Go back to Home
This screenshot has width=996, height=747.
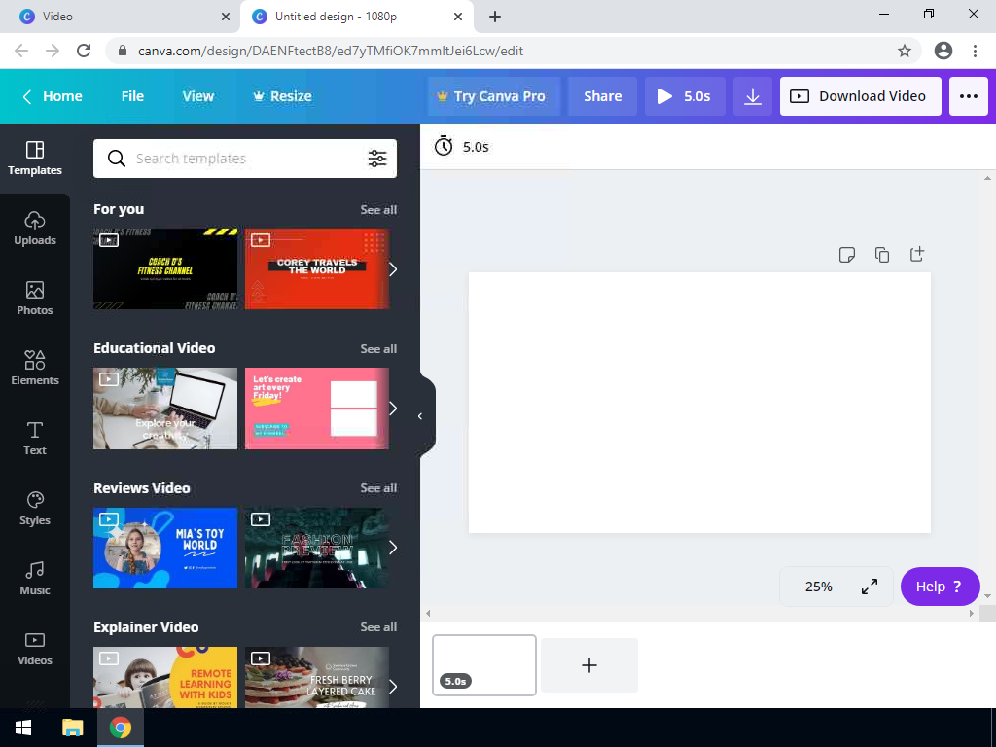[x=53, y=96]
